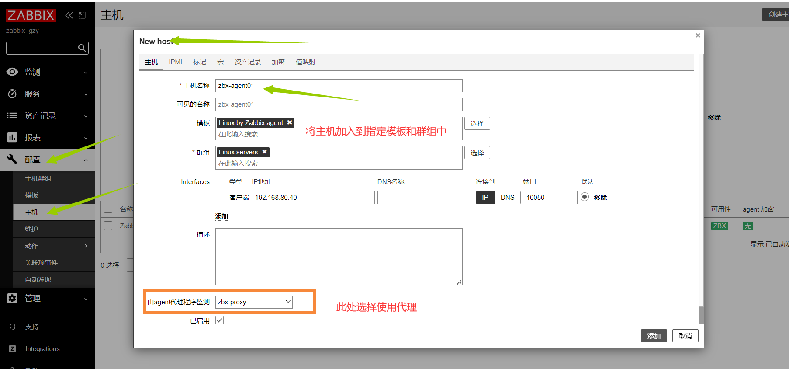Click the 描述 description text area
Screen dimensions: 789x369
pyautogui.click(x=339, y=257)
